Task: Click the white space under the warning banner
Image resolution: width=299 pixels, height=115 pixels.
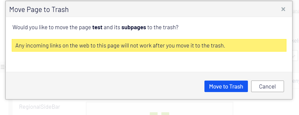Action: point(149,62)
